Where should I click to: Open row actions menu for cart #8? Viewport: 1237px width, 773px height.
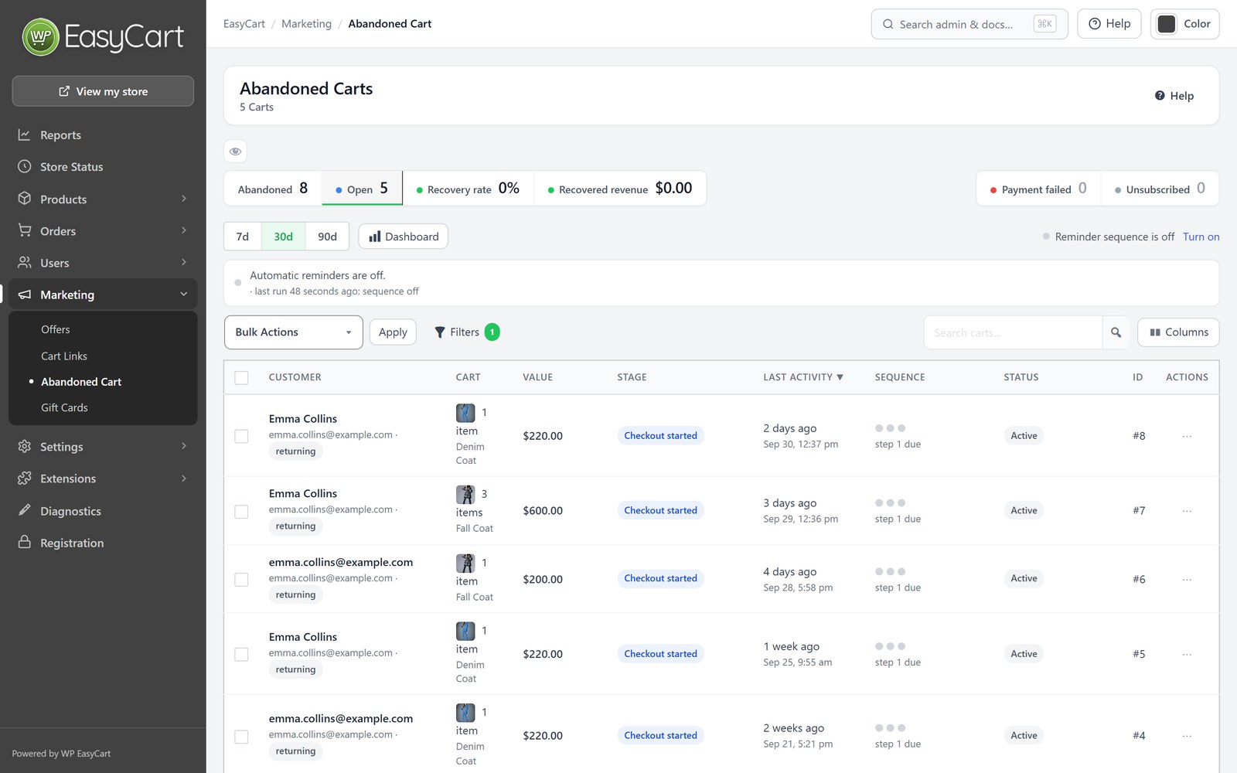[x=1187, y=436]
